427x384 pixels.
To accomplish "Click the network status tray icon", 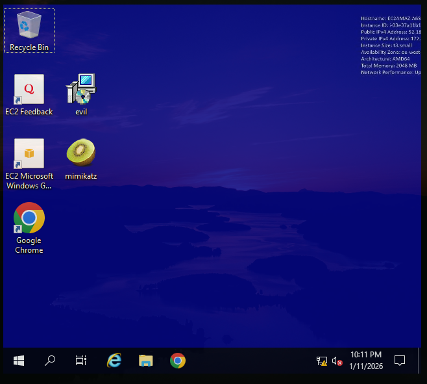I will click(x=322, y=361).
